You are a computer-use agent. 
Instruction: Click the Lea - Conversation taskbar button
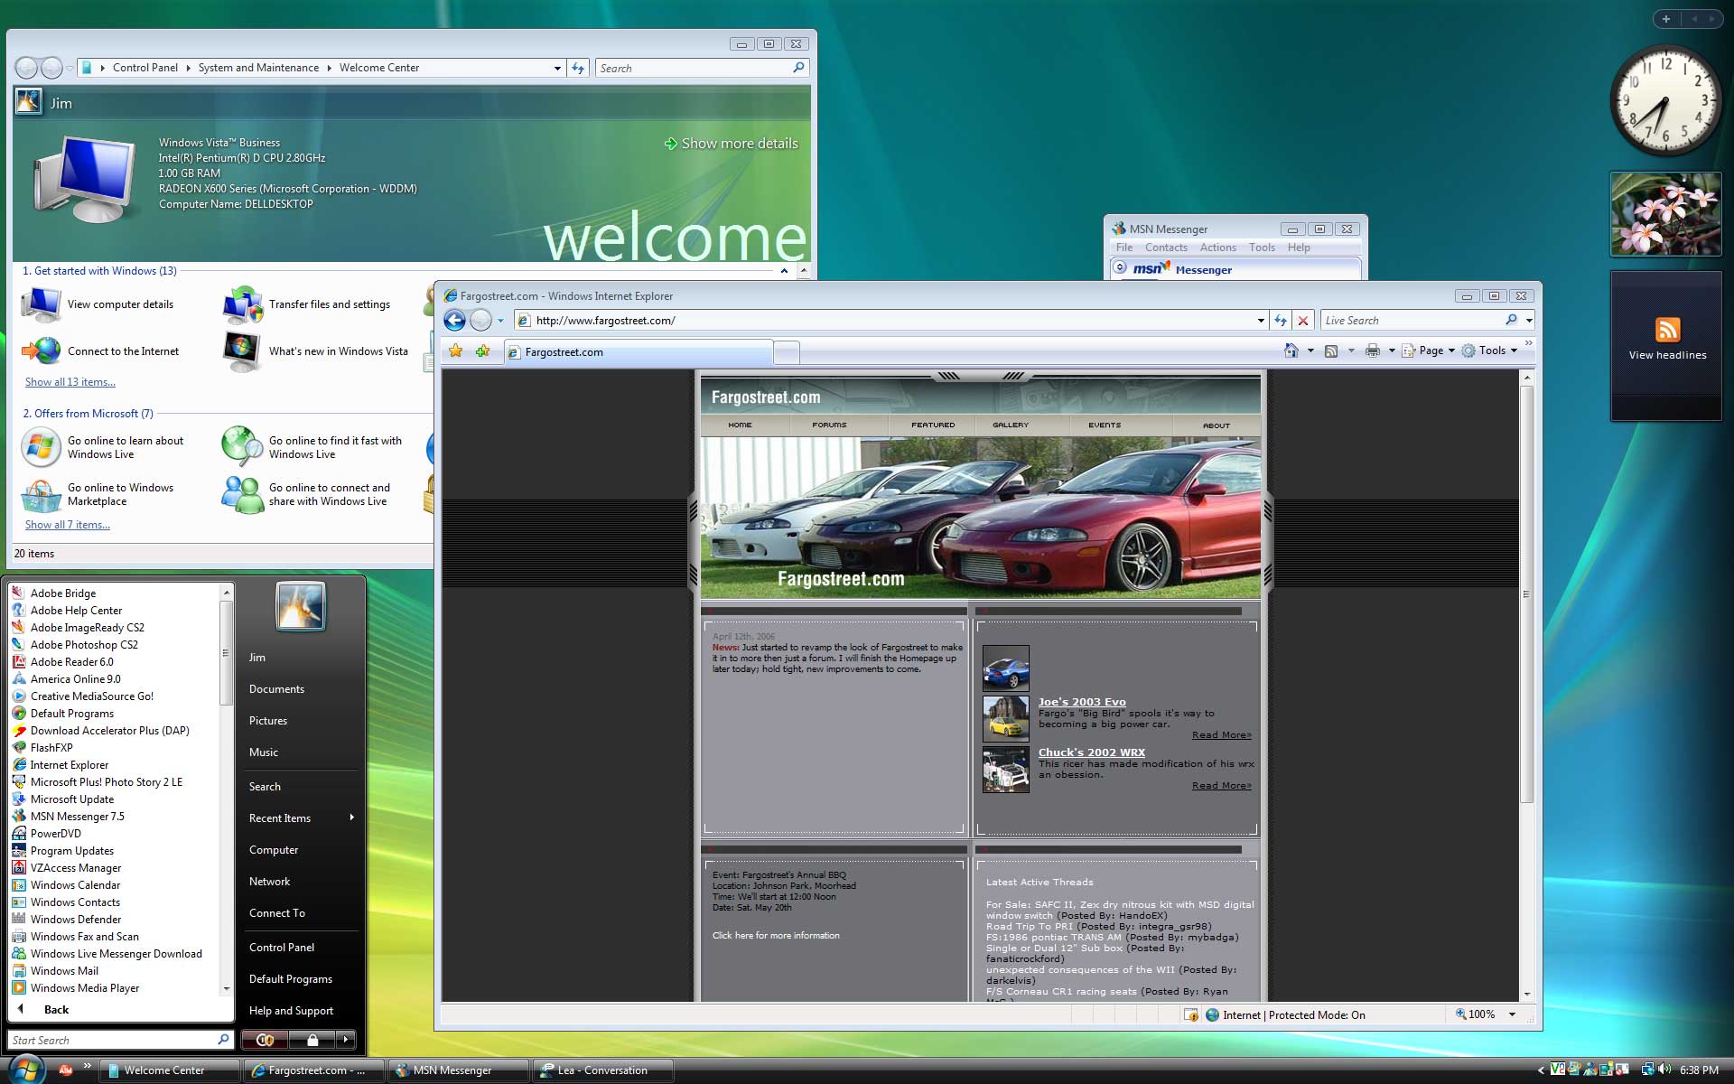point(602,1070)
